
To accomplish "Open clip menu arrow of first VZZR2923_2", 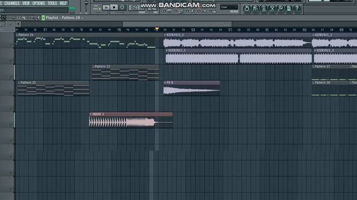I will point(165,35).
